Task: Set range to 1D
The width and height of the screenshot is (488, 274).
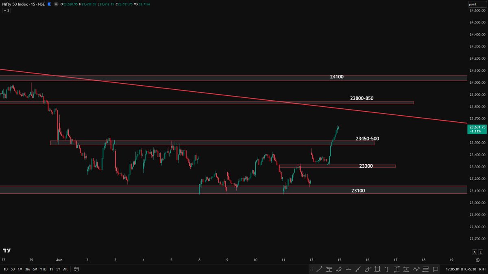Action: [6, 269]
